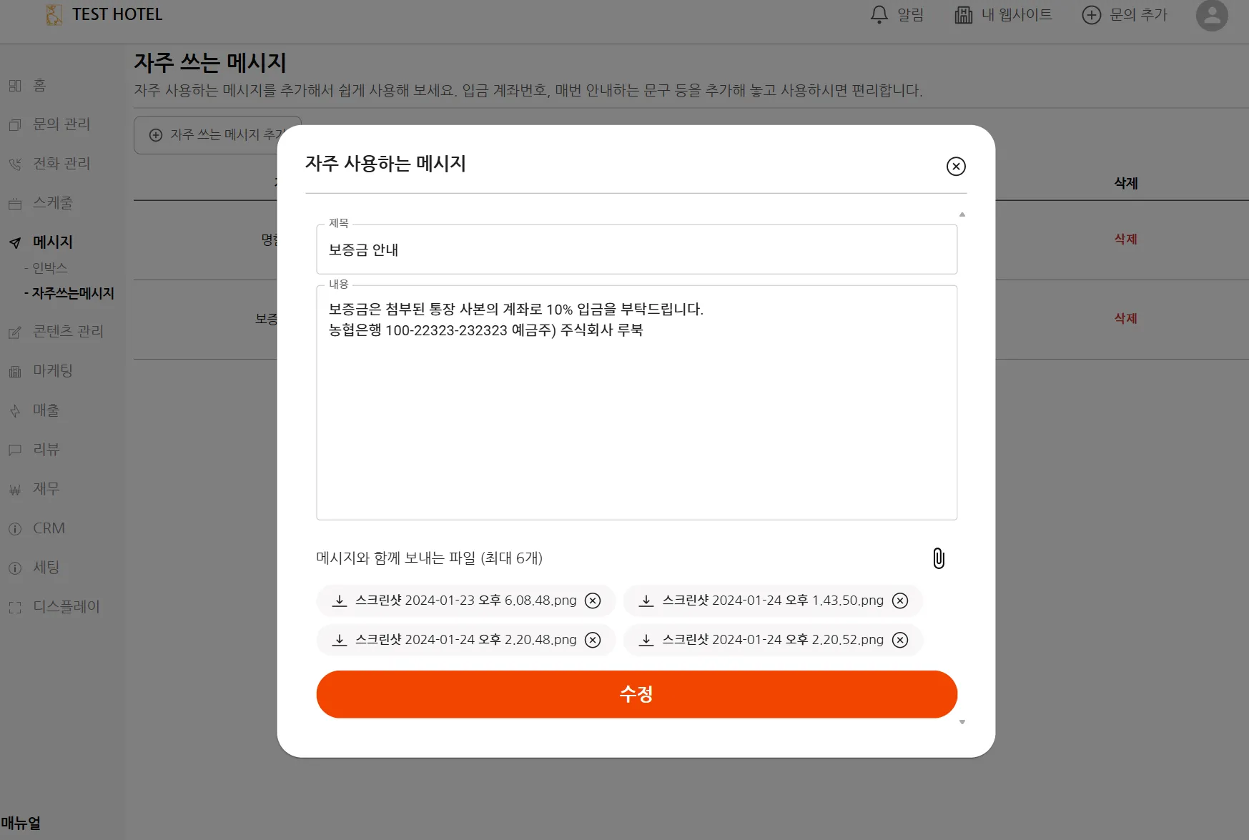
Task: Download file 스크린샷 2024-01-24 오후 2.20.48.png
Action: pyautogui.click(x=340, y=640)
